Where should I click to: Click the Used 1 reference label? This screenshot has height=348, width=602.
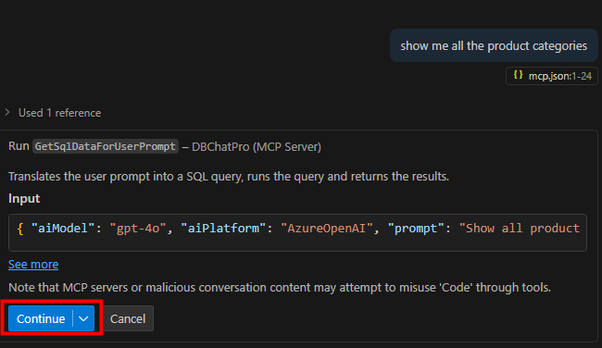point(60,113)
